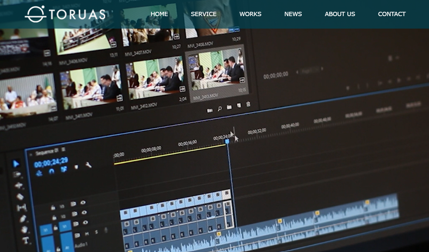
Task: Click the trash Clear icon
Action: tap(248, 104)
